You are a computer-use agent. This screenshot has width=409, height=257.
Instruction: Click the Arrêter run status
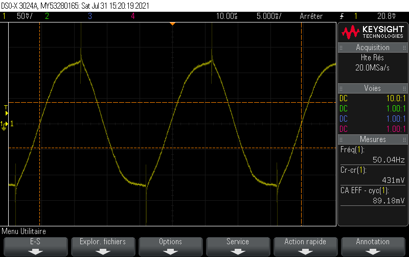tap(311, 16)
